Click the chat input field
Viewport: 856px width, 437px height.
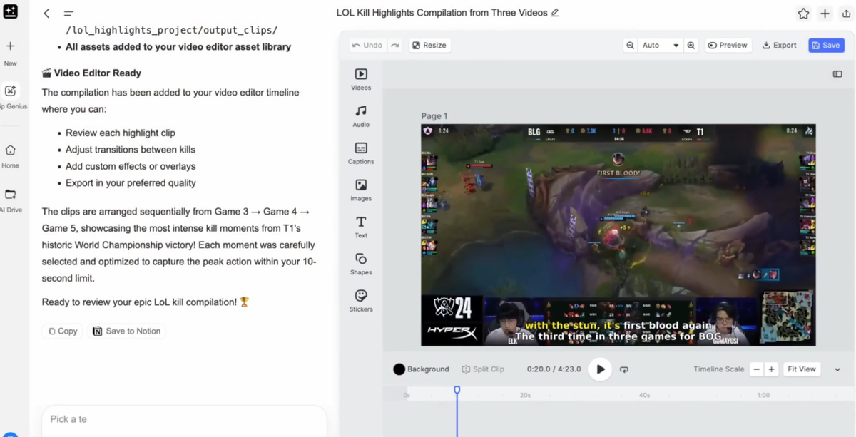click(x=184, y=420)
